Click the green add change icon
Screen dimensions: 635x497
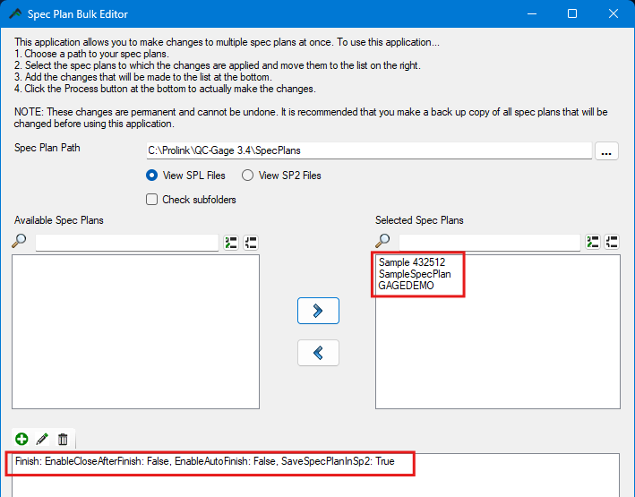point(21,439)
